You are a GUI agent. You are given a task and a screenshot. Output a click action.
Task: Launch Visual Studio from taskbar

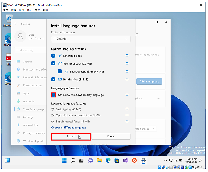(125, 160)
